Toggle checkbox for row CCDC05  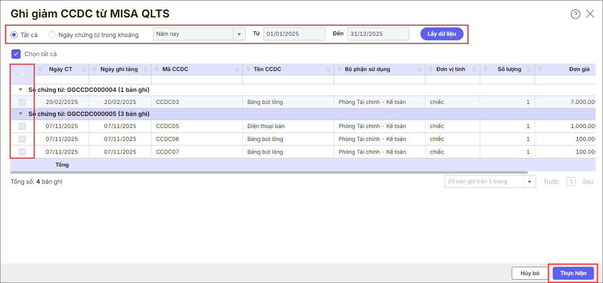coord(22,126)
